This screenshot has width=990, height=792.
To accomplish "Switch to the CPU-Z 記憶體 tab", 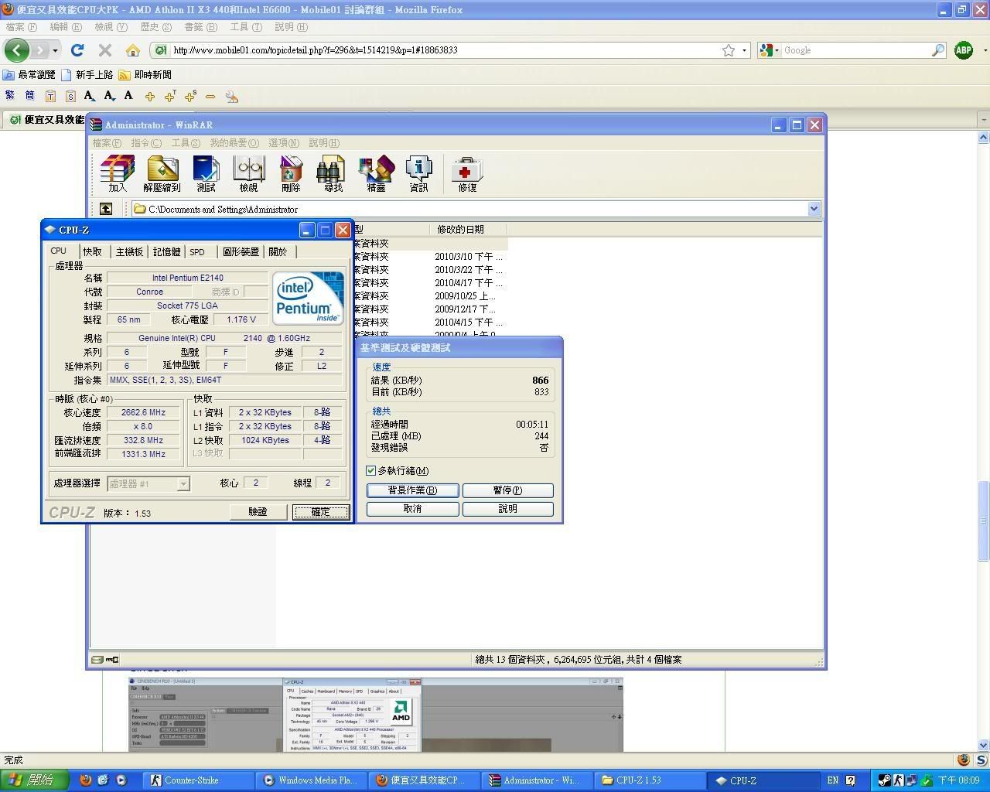I will coord(166,251).
